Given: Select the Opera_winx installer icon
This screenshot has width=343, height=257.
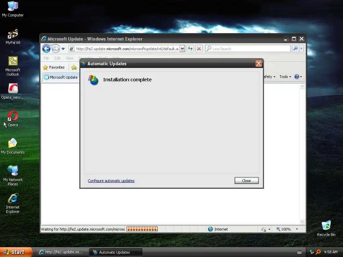Looking at the screenshot, I should (x=13, y=91).
